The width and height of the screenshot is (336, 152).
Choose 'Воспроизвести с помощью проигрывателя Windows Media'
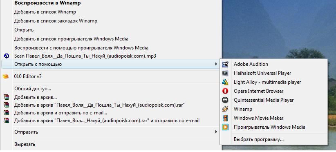click(x=81, y=47)
